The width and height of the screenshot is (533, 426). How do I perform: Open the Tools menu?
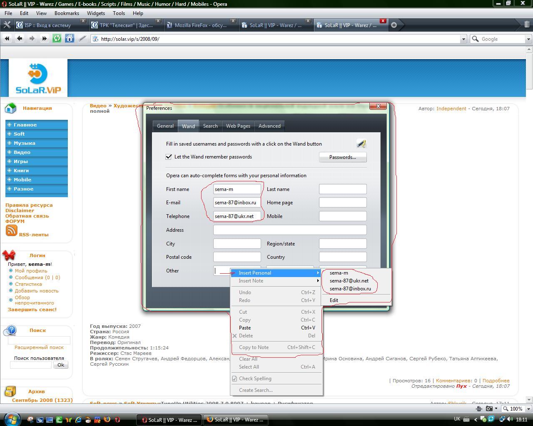[119, 13]
